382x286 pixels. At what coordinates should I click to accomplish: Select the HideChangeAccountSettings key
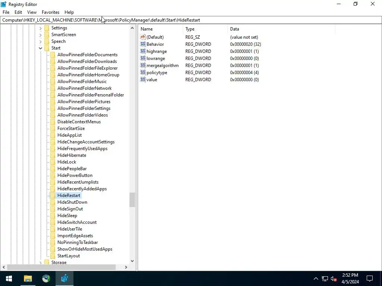click(86, 142)
